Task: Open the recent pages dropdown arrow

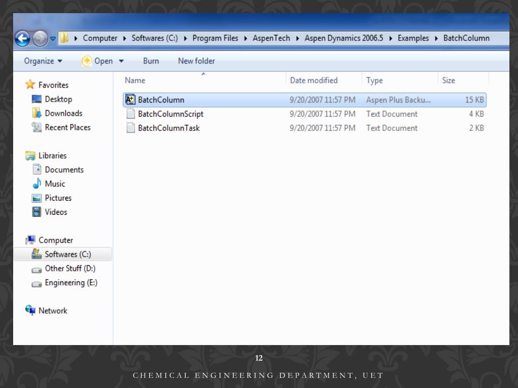Action: click(53, 39)
